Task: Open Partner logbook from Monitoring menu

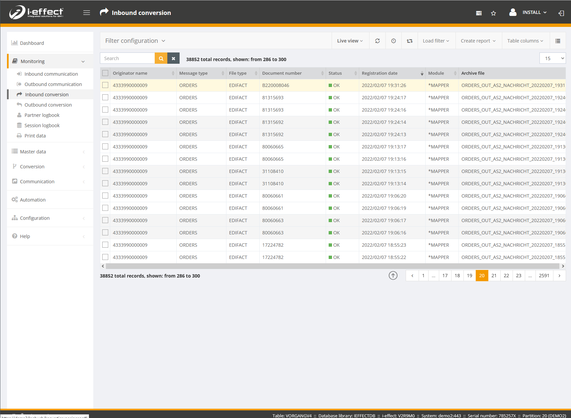Action: (x=42, y=115)
